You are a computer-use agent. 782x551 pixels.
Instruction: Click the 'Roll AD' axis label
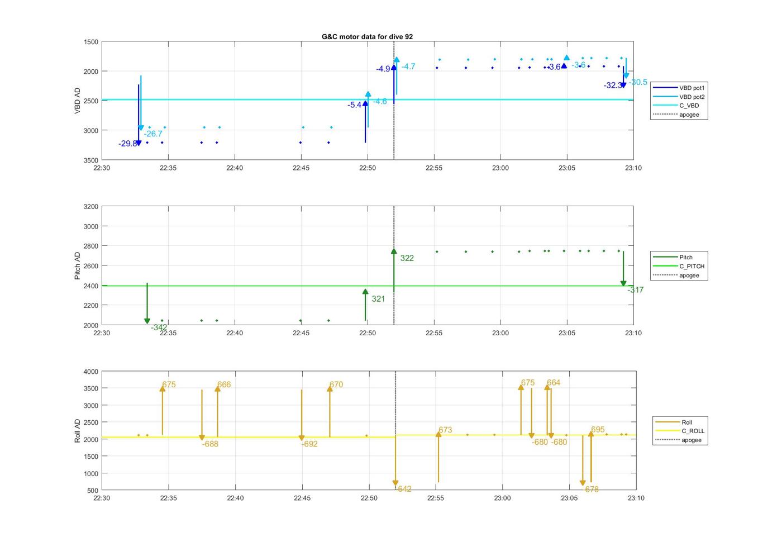tap(78, 430)
